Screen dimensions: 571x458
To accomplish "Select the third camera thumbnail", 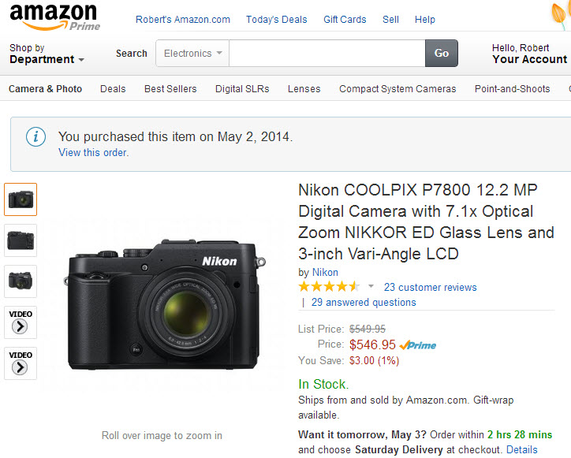I will pyautogui.click(x=21, y=281).
